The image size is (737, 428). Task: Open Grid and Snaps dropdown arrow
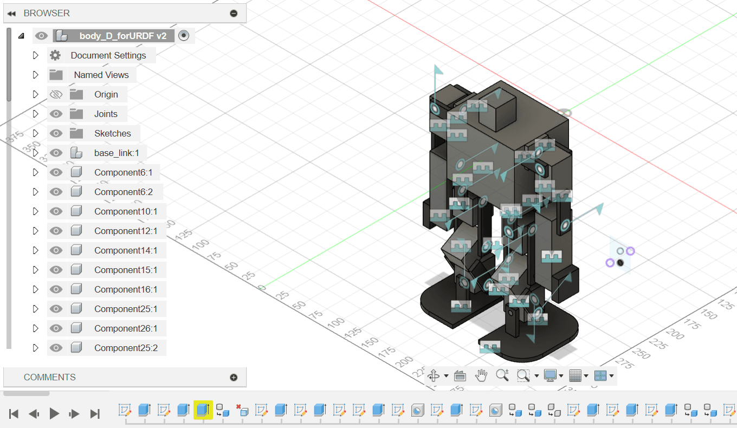586,376
